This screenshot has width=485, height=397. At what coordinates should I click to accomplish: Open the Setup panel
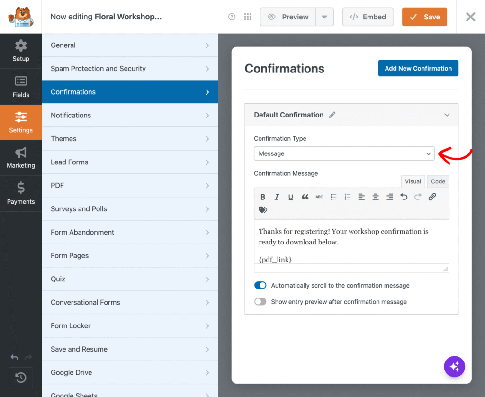21,51
